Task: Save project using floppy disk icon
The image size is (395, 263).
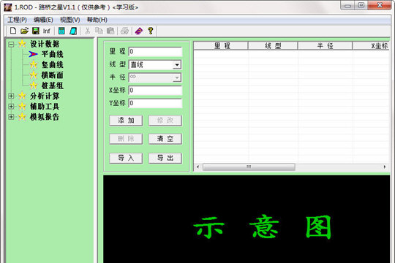Action: pos(36,31)
